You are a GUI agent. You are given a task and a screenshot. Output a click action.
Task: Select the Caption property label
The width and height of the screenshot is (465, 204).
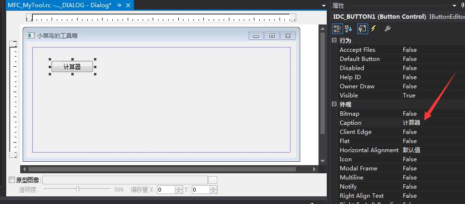pos(350,123)
